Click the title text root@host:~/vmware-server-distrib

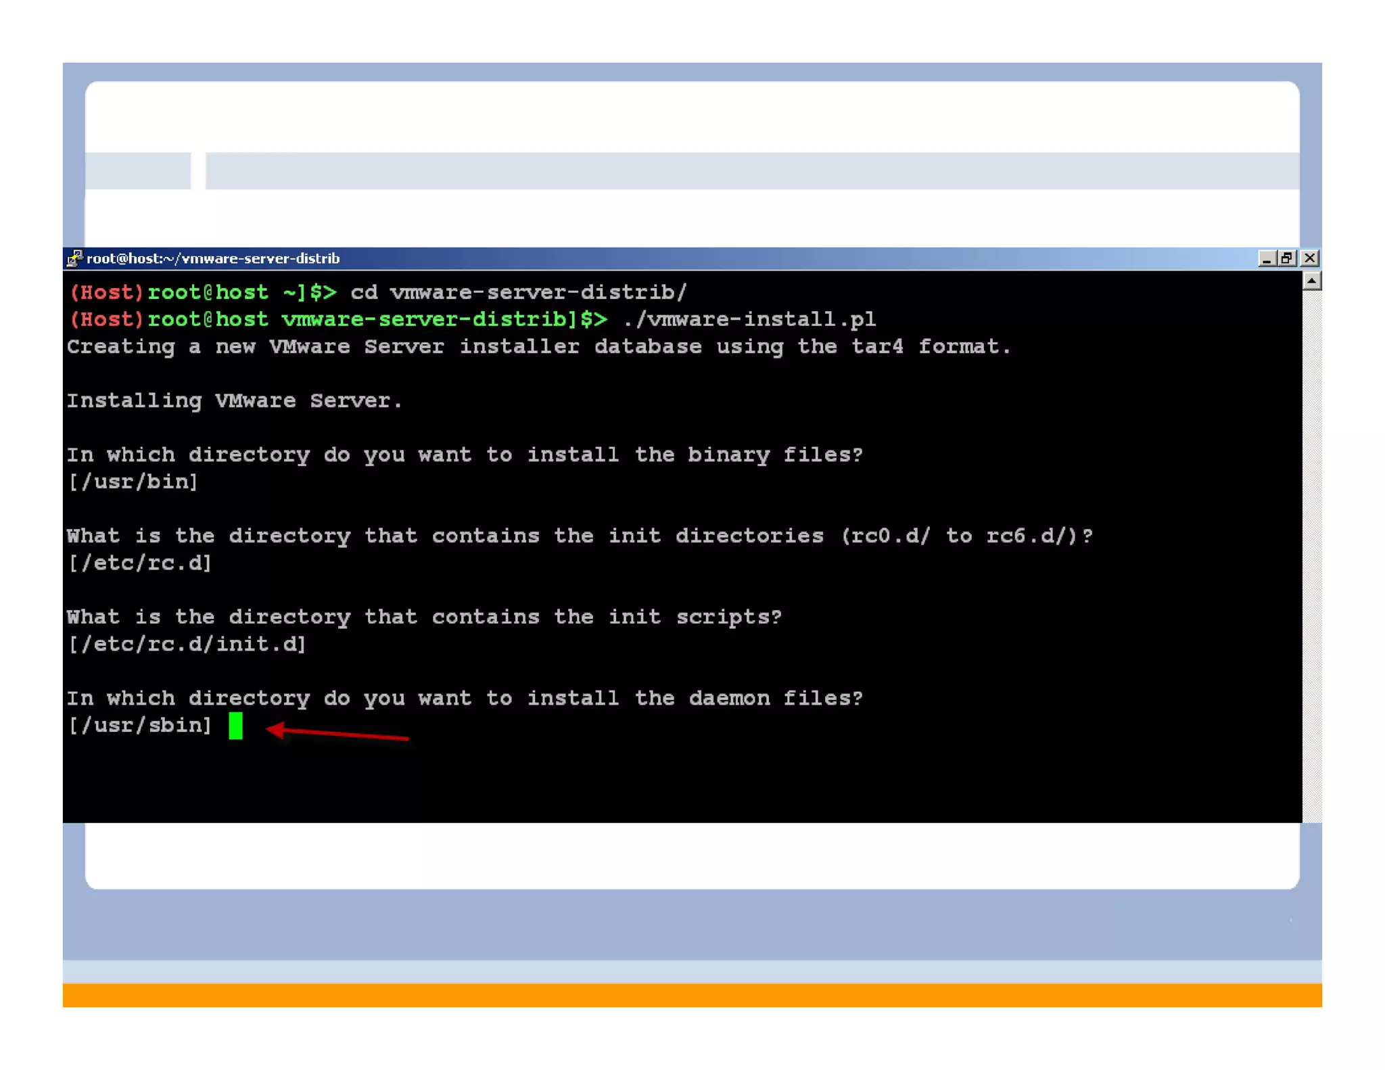point(213,258)
